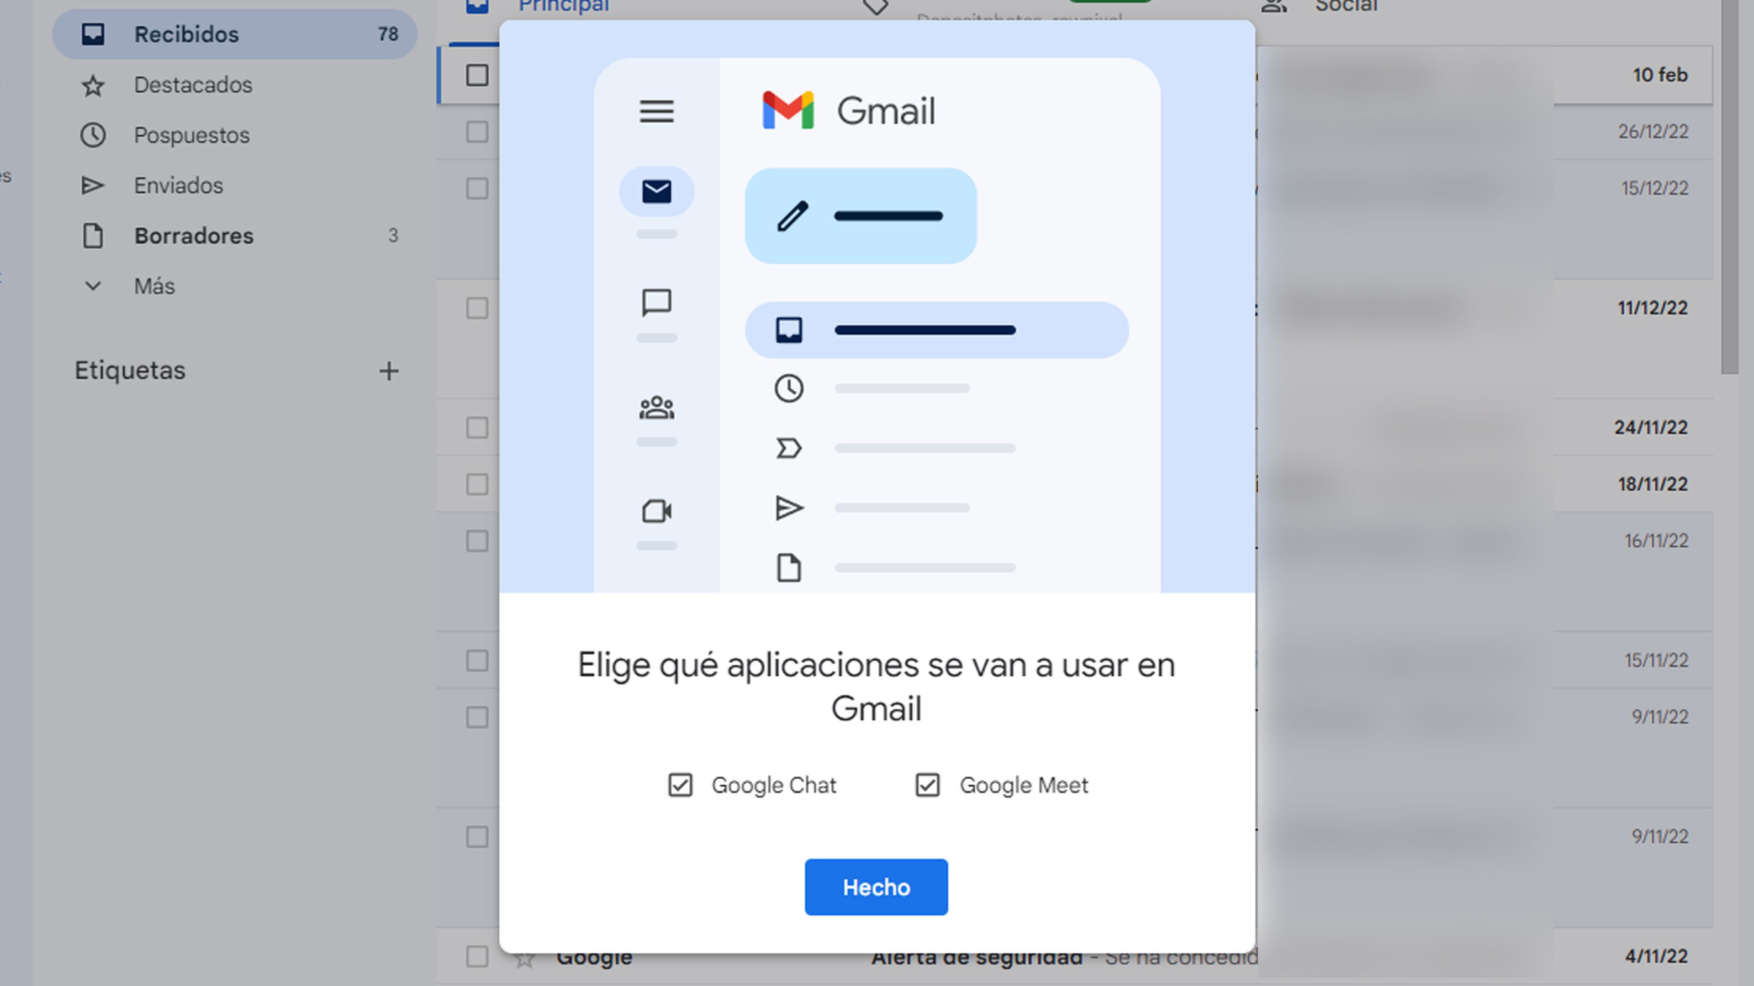Click the Pospuestos snoozed folder
Image resolution: width=1754 pixels, height=986 pixels.
pos(191,135)
